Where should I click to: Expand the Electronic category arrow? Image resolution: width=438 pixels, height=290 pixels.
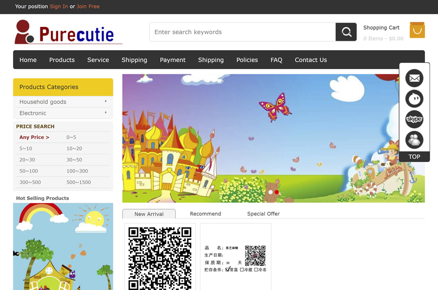pyautogui.click(x=106, y=113)
